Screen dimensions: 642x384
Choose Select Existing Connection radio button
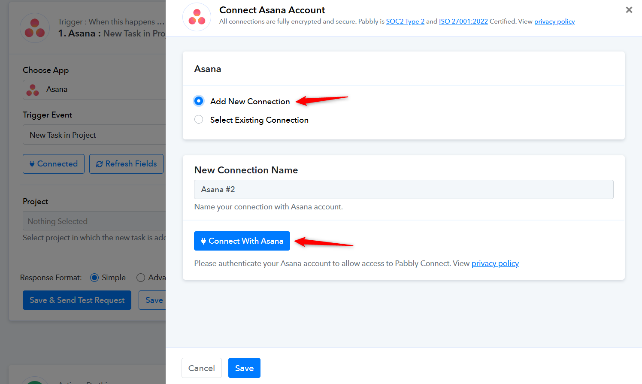pos(199,120)
